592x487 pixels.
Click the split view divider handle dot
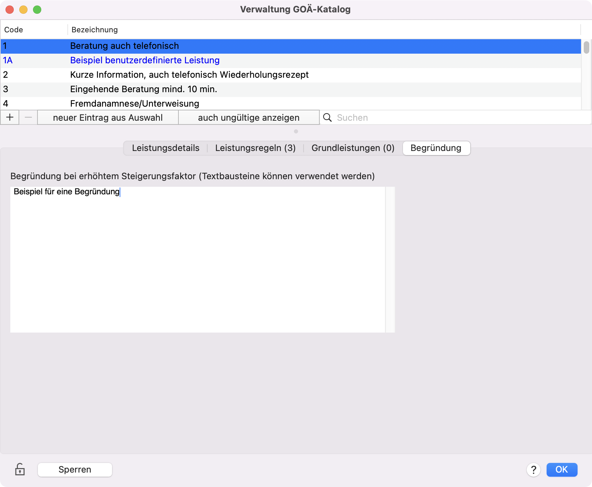296,131
